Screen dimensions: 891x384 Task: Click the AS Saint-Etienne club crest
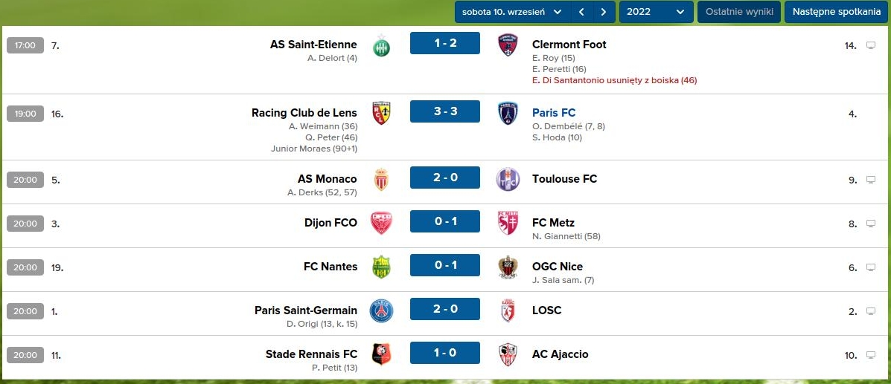tap(381, 45)
